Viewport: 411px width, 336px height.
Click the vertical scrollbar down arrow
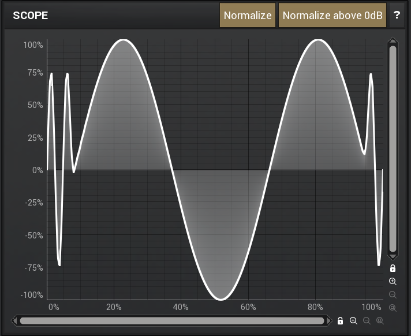(x=393, y=256)
